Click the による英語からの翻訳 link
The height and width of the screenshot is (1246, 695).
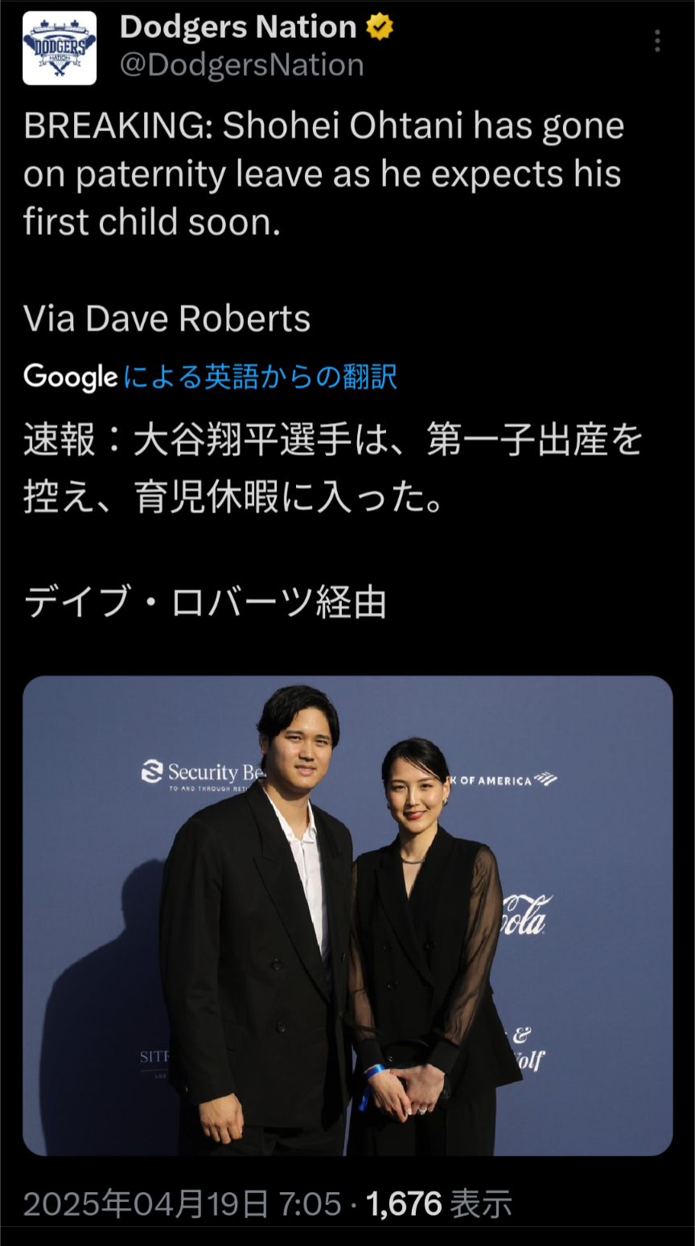click(x=260, y=376)
